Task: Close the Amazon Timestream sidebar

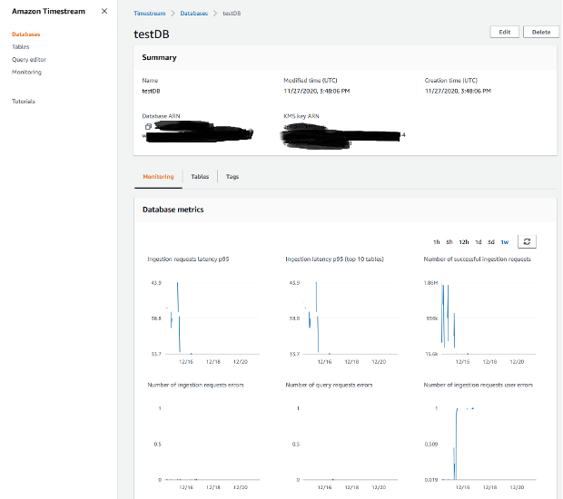Action: [104, 11]
